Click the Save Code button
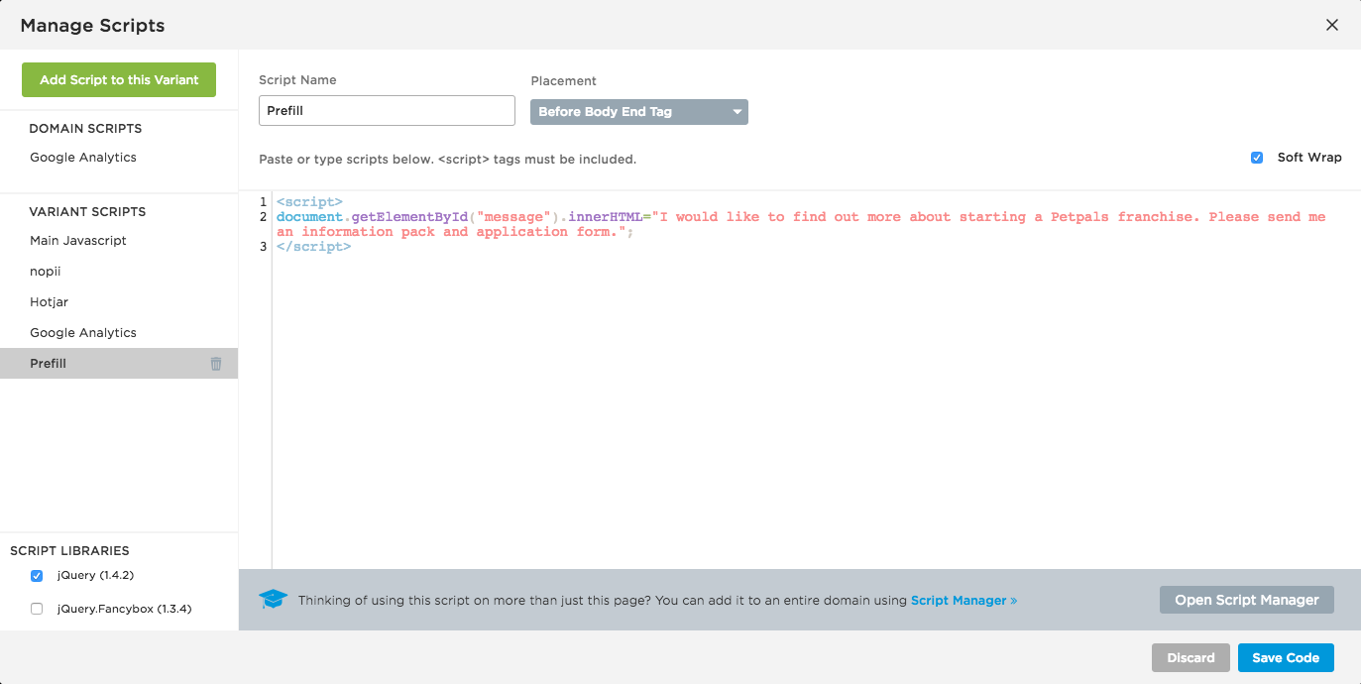Image resolution: width=1361 pixels, height=684 pixels. pos(1286,658)
